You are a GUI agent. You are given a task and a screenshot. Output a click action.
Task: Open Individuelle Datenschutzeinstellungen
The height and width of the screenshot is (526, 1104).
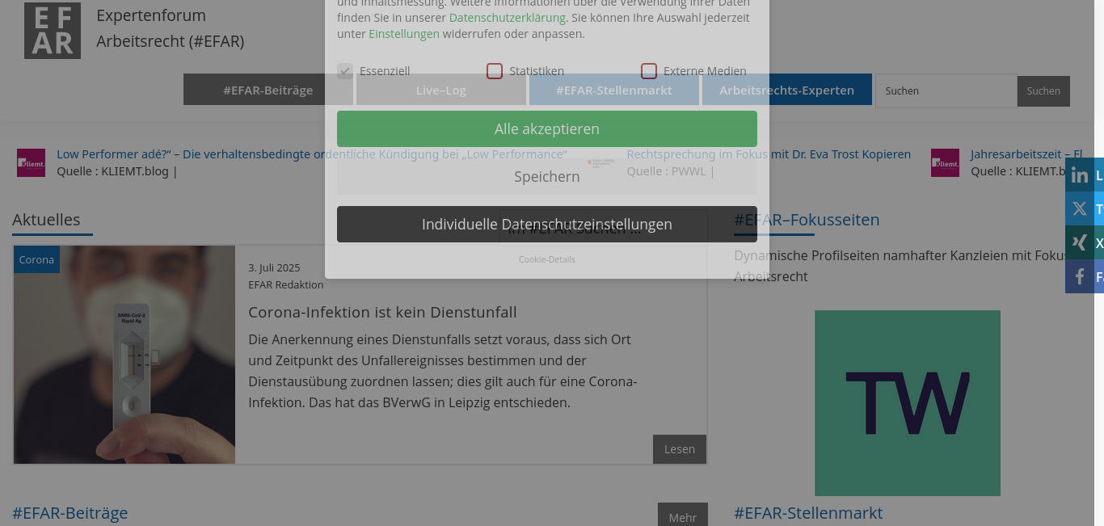click(547, 224)
